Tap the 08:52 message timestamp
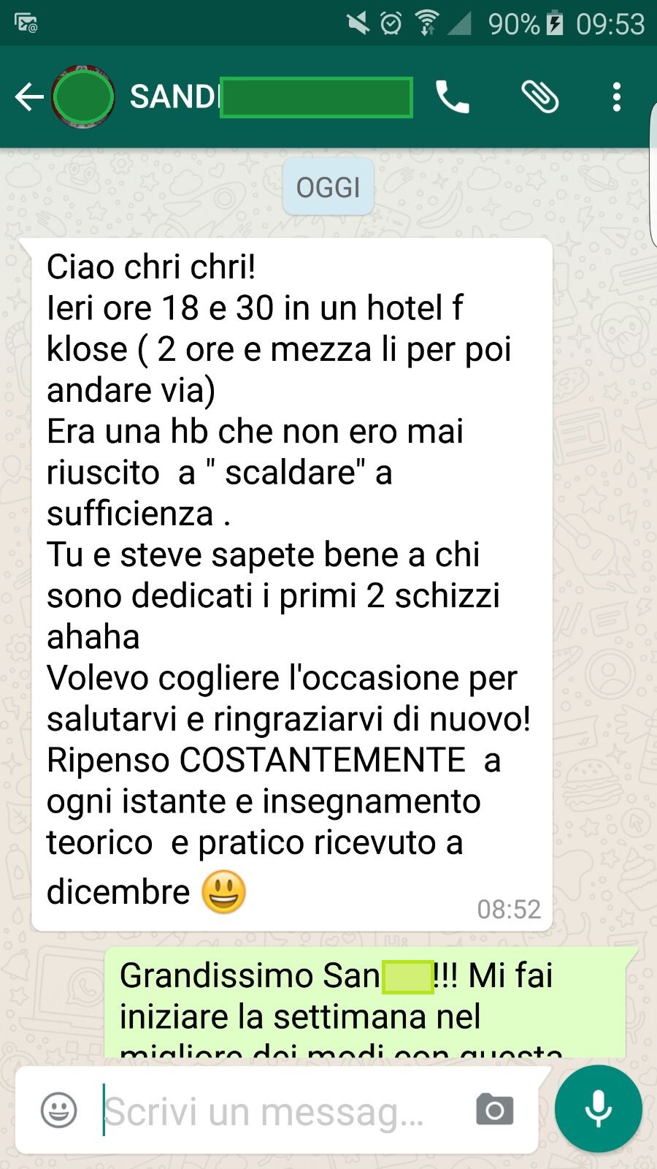The image size is (657, 1169). 509,909
